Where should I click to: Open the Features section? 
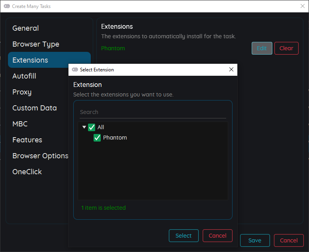tap(38, 140)
